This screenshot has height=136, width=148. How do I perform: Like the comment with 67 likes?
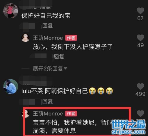140,11
